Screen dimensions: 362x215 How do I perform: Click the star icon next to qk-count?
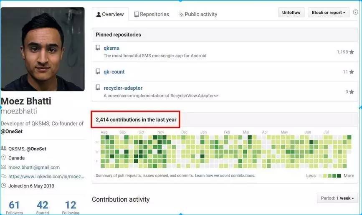(352, 72)
